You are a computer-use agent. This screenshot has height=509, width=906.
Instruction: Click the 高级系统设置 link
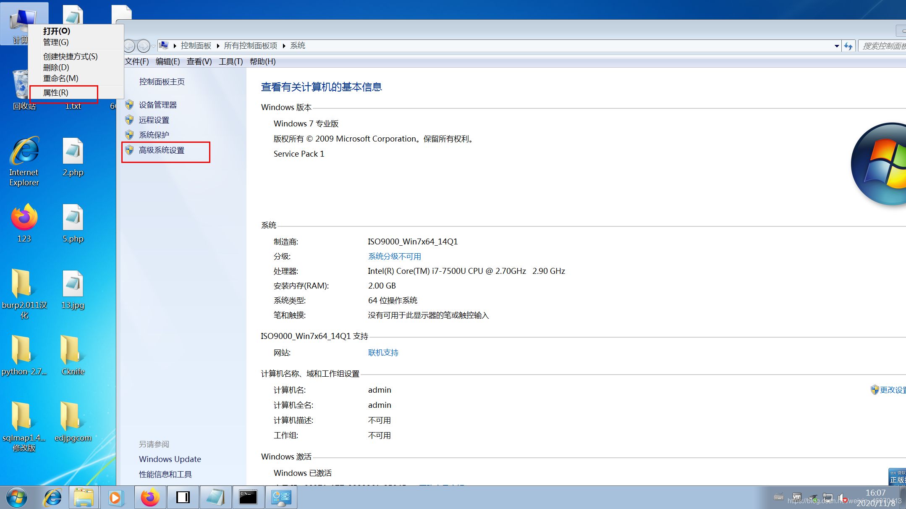click(162, 150)
